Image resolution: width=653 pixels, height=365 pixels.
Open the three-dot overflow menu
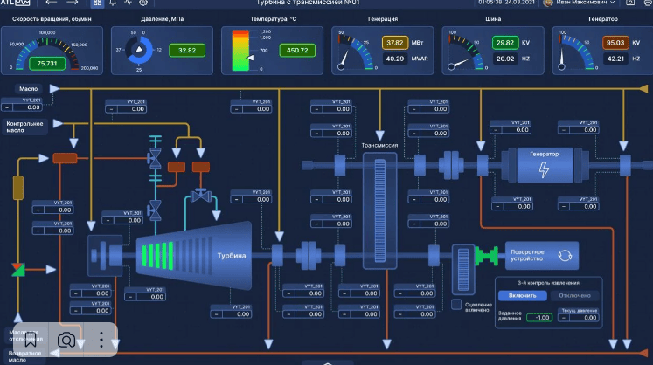(101, 339)
